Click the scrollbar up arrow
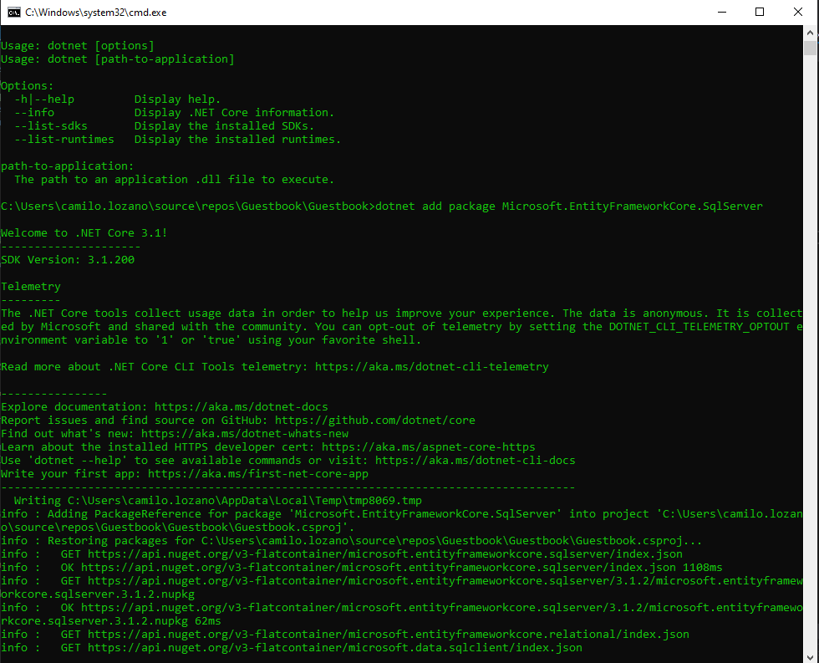The height and width of the screenshot is (663, 819). coord(810,33)
